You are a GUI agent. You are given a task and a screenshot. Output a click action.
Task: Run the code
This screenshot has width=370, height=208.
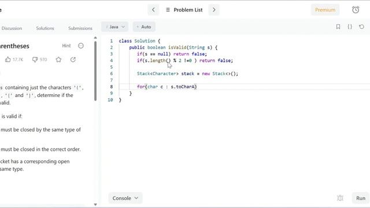point(361,198)
